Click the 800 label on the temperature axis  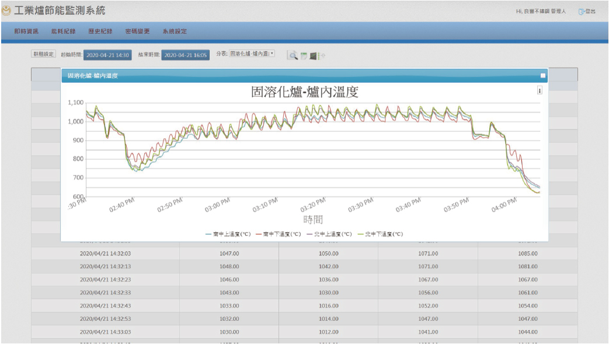tap(78, 159)
